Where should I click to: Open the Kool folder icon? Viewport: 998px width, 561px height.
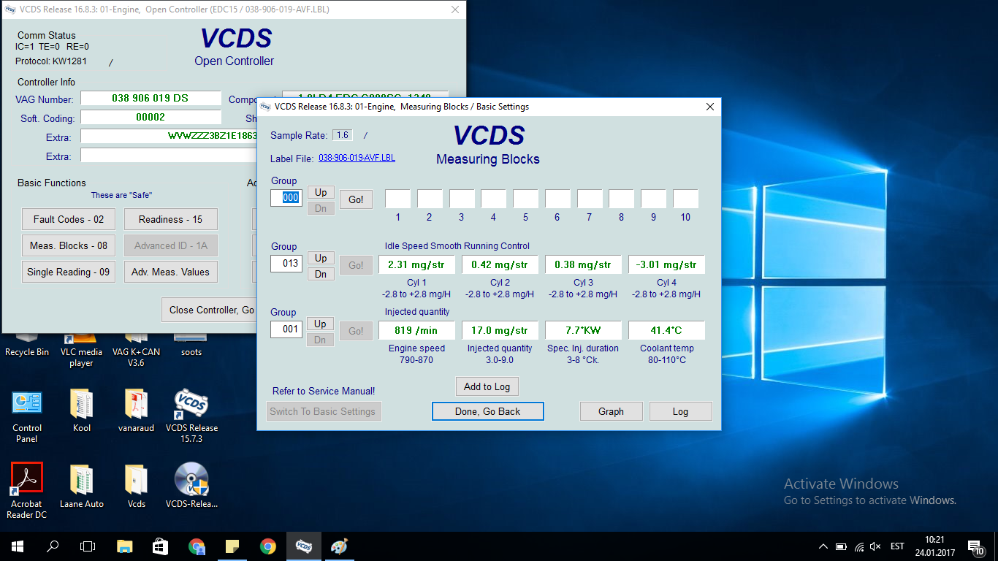[x=82, y=411]
